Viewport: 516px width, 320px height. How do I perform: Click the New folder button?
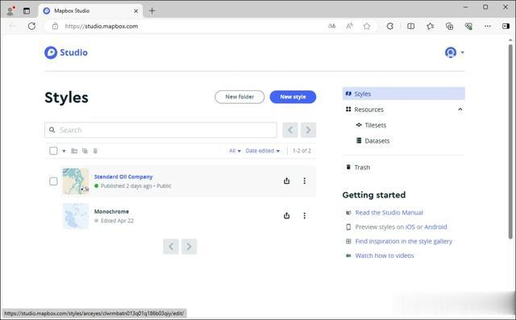pyautogui.click(x=239, y=97)
